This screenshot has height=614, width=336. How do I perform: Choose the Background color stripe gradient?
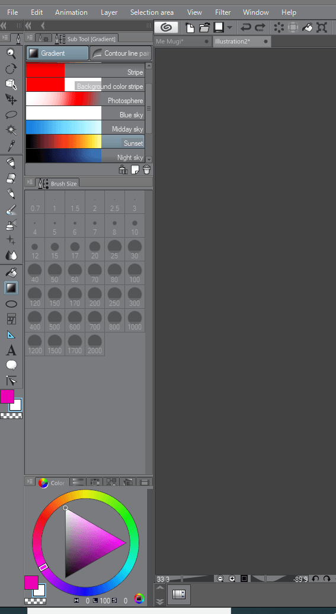[85, 85]
